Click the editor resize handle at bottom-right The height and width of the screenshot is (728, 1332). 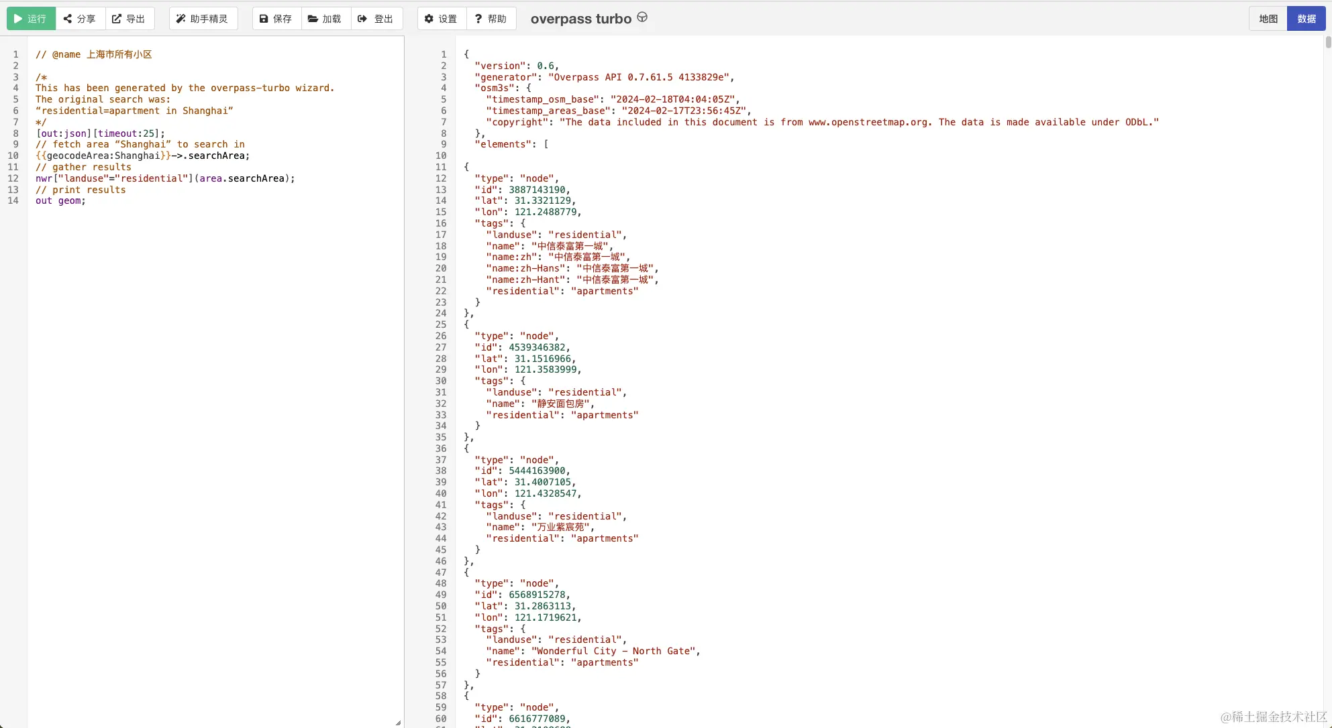pos(398,723)
